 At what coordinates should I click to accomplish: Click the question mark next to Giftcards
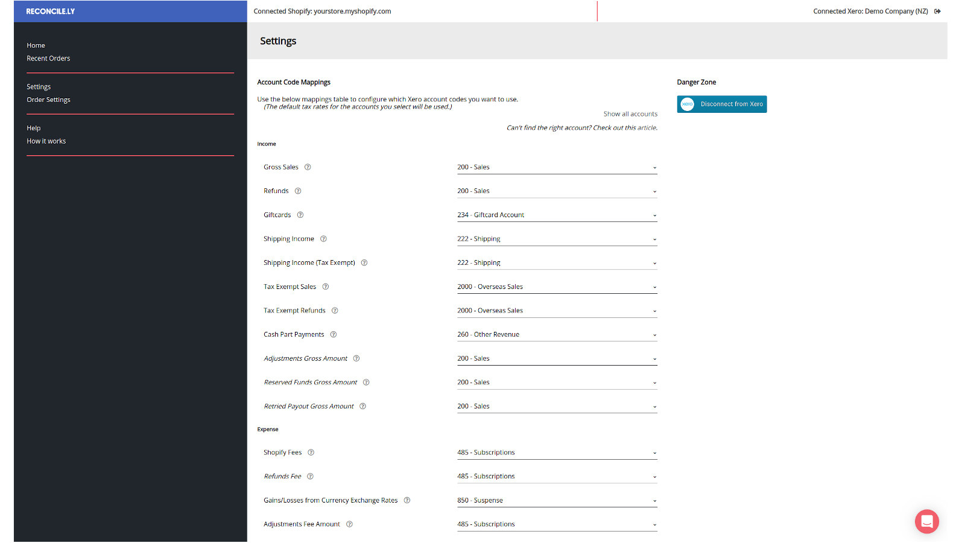coord(300,215)
